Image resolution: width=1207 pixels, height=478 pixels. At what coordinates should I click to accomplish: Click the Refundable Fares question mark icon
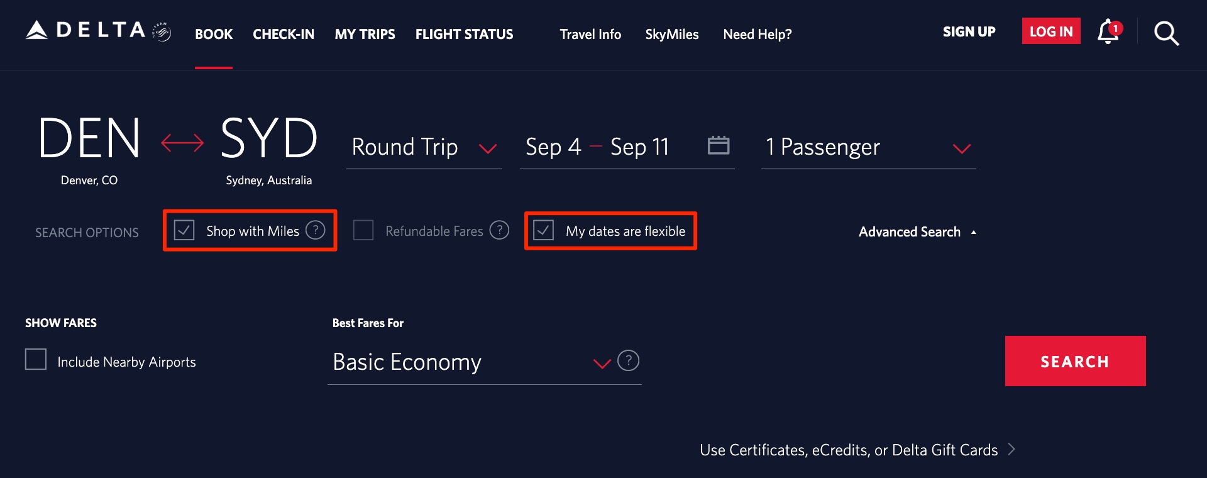tap(499, 230)
